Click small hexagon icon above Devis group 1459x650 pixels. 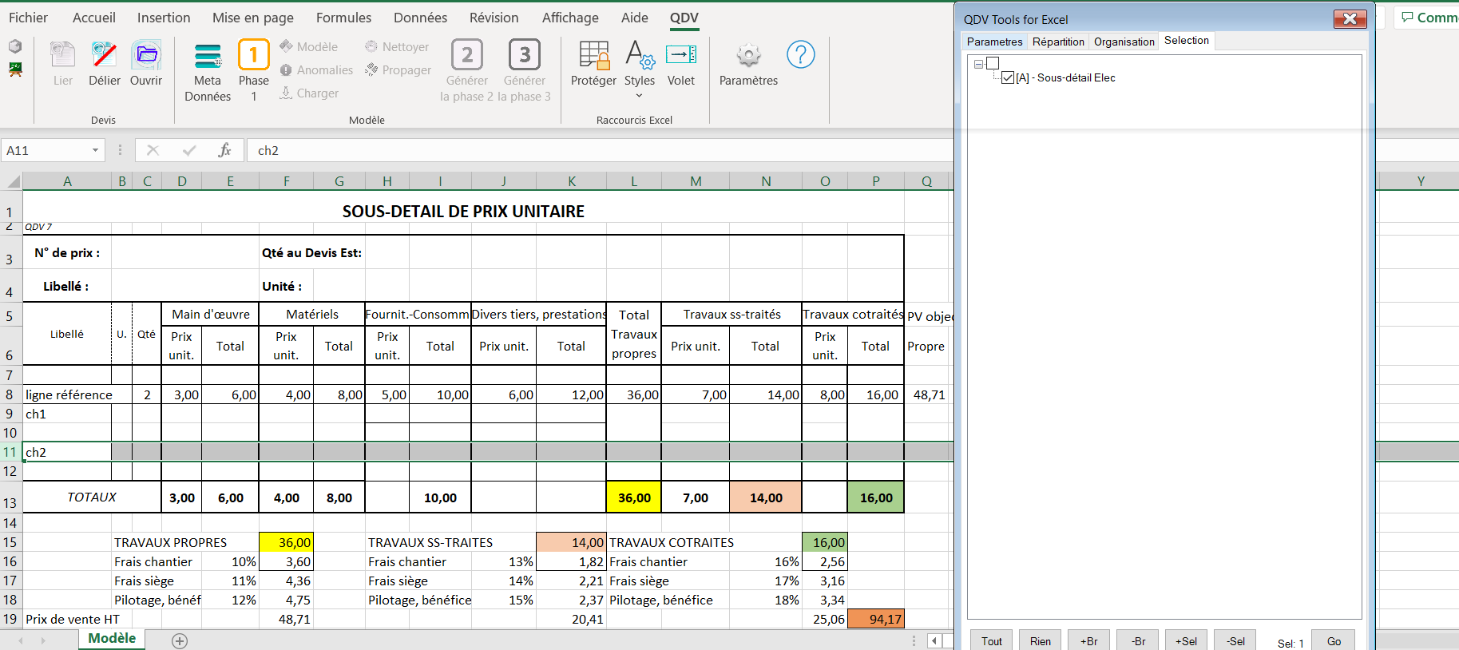15,46
